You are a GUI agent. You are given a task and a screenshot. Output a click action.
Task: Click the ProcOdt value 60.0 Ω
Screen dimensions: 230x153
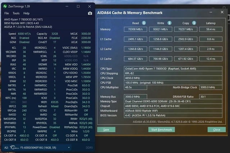(x=86, y=85)
